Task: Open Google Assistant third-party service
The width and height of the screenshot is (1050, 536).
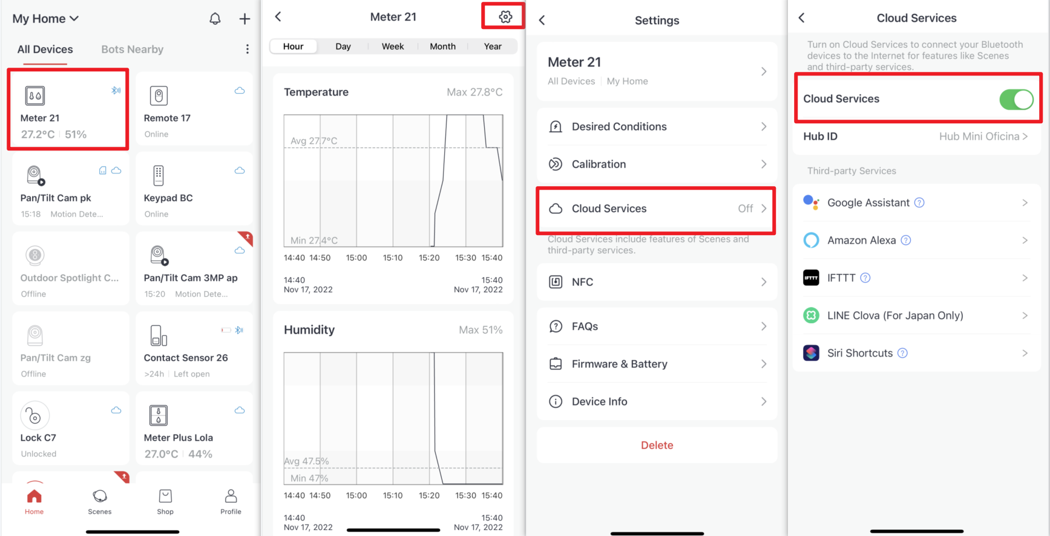Action: 917,202
